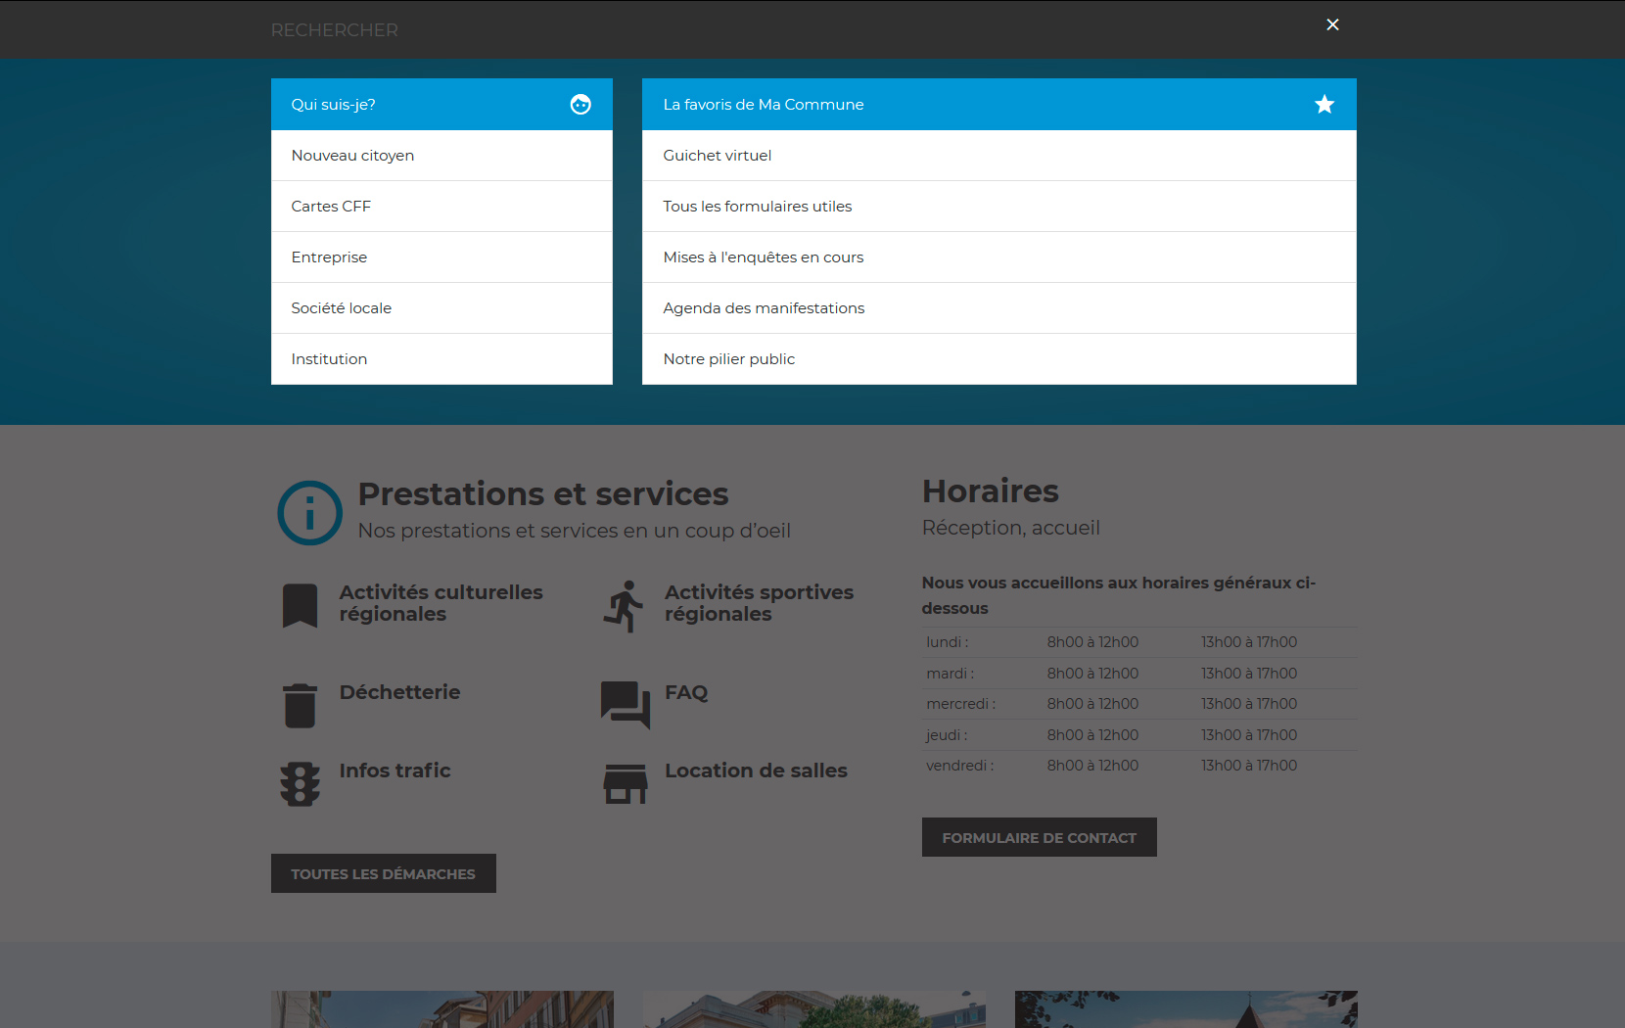Click the face icon in Qui suis-je header
Screen dimensions: 1625x1028
coord(580,105)
